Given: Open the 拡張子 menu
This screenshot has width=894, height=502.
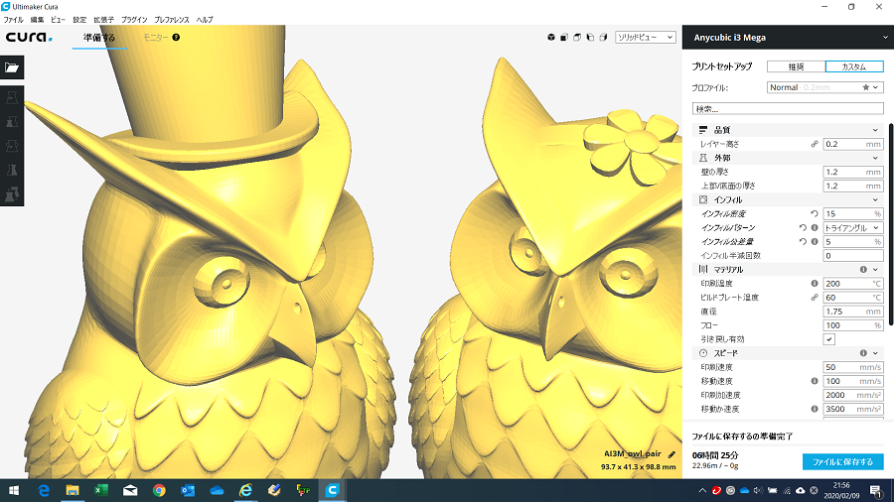Looking at the screenshot, I should pyautogui.click(x=103, y=20).
